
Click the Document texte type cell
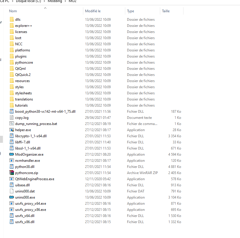pyautogui.click(x=139, y=118)
